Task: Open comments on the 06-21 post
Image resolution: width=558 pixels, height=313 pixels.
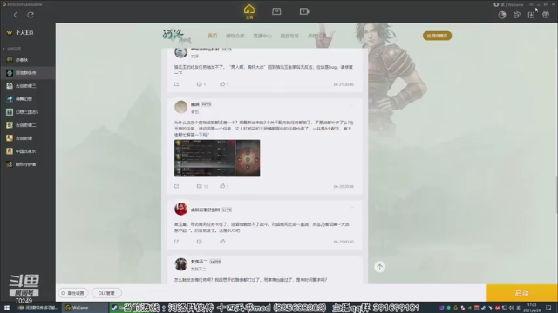Action: pyautogui.click(x=201, y=84)
